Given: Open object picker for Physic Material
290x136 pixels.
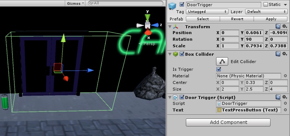Looking at the screenshot, I should (x=285, y=76).
